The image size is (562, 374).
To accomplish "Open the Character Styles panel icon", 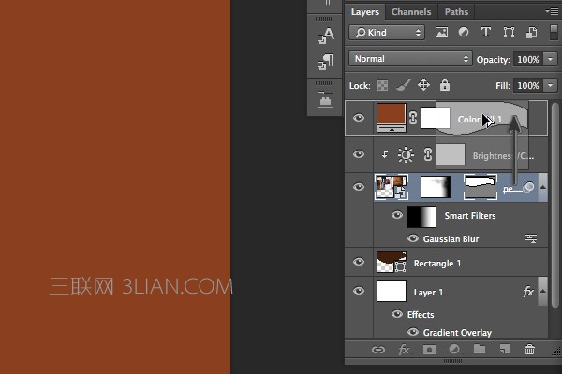I will [x=325, y=36].
